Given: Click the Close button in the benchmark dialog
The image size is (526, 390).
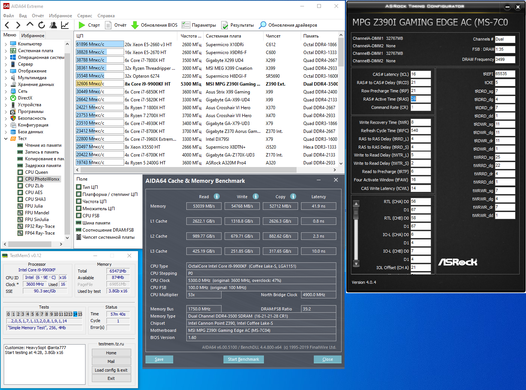Looking at the screenshot, I should coord(328,359).
